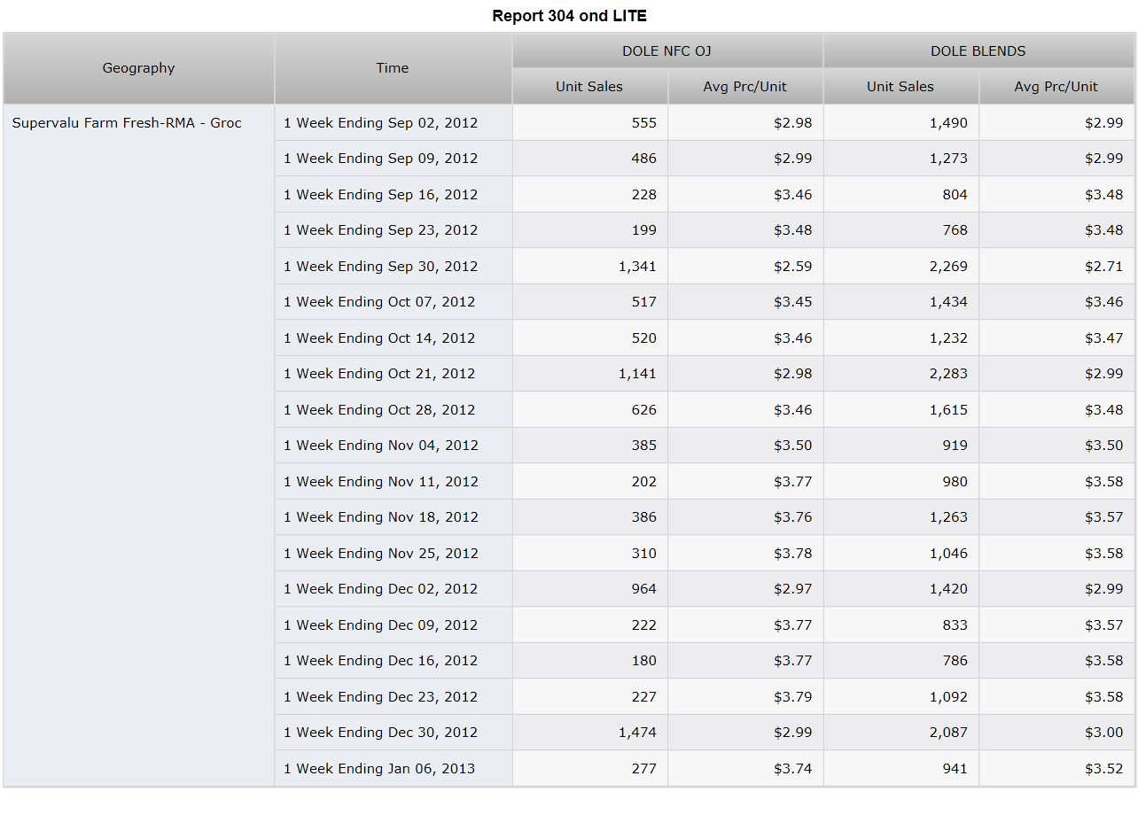The image size is (1138, 838).
Task: Click NFC OJ average price $3.74
Action: pos(793,768)
